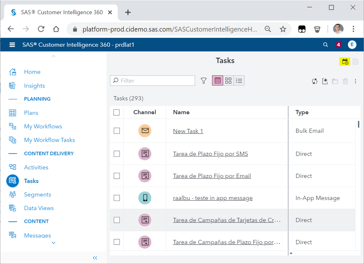Open the New Task 1 link
The width and height of the screenshot is (364, 264).
(188, 131)
